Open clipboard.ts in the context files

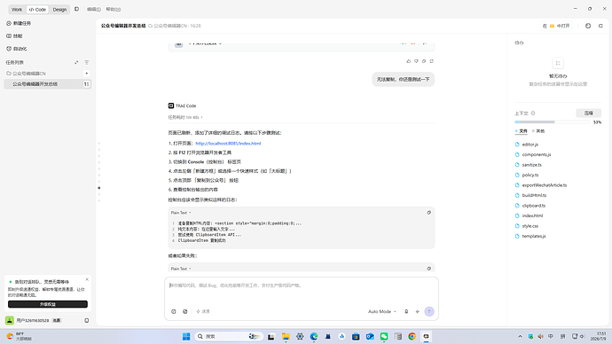[x=534, y=206]
